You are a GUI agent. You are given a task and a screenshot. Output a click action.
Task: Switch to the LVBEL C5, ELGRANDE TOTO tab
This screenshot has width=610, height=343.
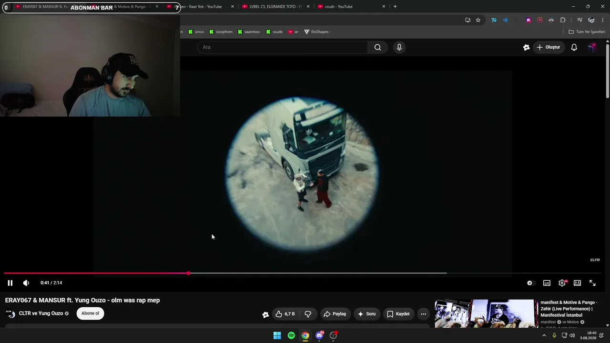click(276, 7)
